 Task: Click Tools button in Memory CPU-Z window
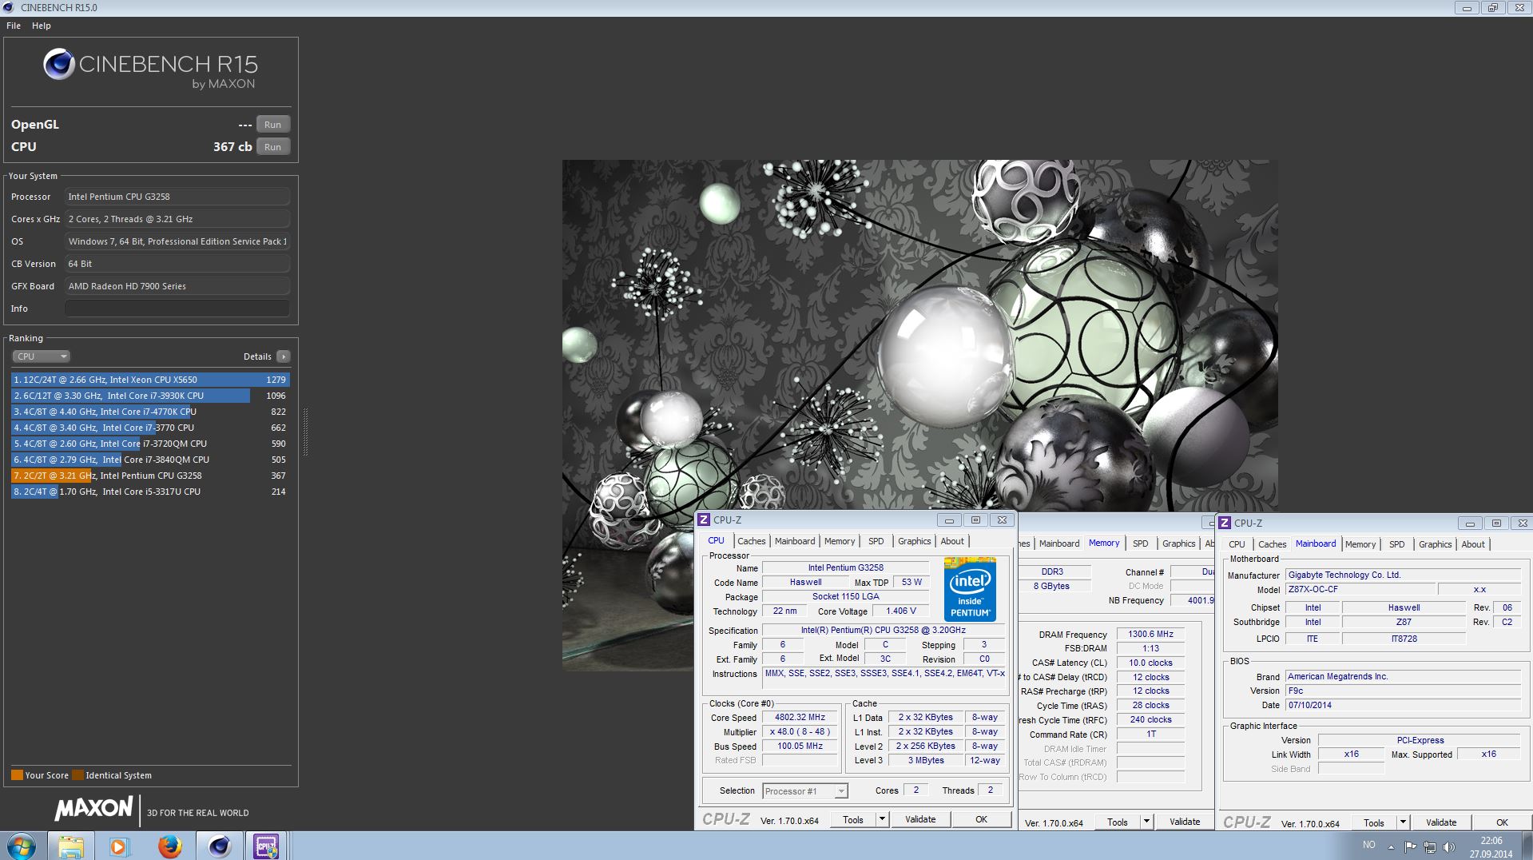pyautogui.click(x=1118, y=822)
